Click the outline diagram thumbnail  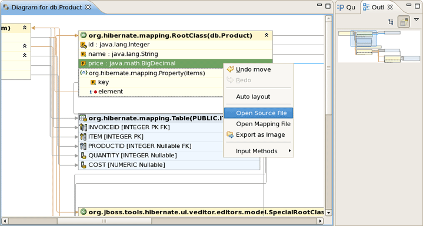point(379,46)
